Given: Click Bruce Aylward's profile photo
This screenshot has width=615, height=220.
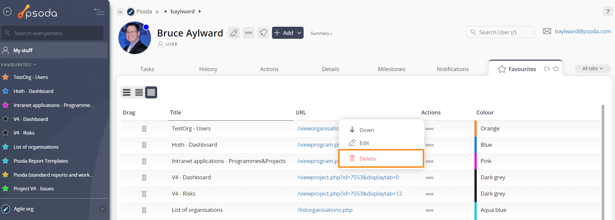Looking at the screenshot, I should click(135, 38).
